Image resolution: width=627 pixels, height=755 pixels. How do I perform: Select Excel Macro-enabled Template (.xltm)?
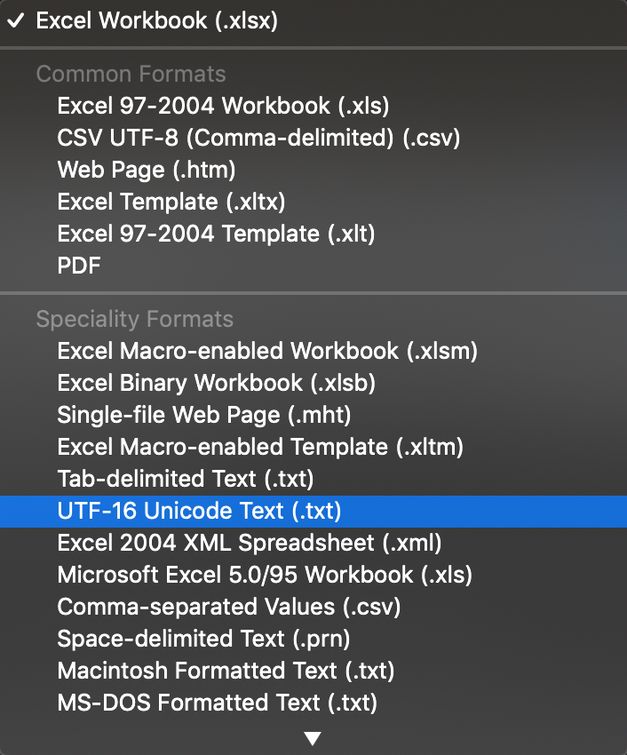coord(260,447)
